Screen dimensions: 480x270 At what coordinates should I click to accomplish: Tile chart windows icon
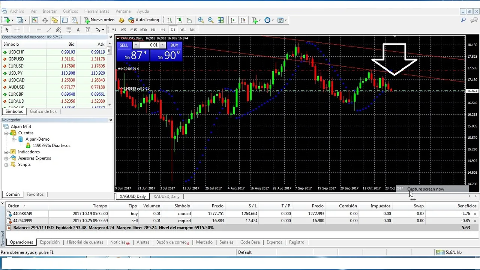click(x=221, y=20)
